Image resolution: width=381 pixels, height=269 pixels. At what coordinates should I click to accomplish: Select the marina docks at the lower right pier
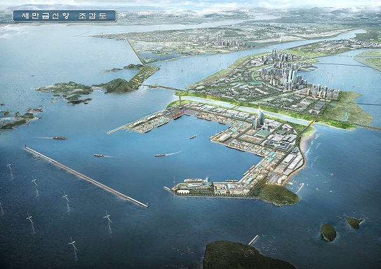[297, 186]
